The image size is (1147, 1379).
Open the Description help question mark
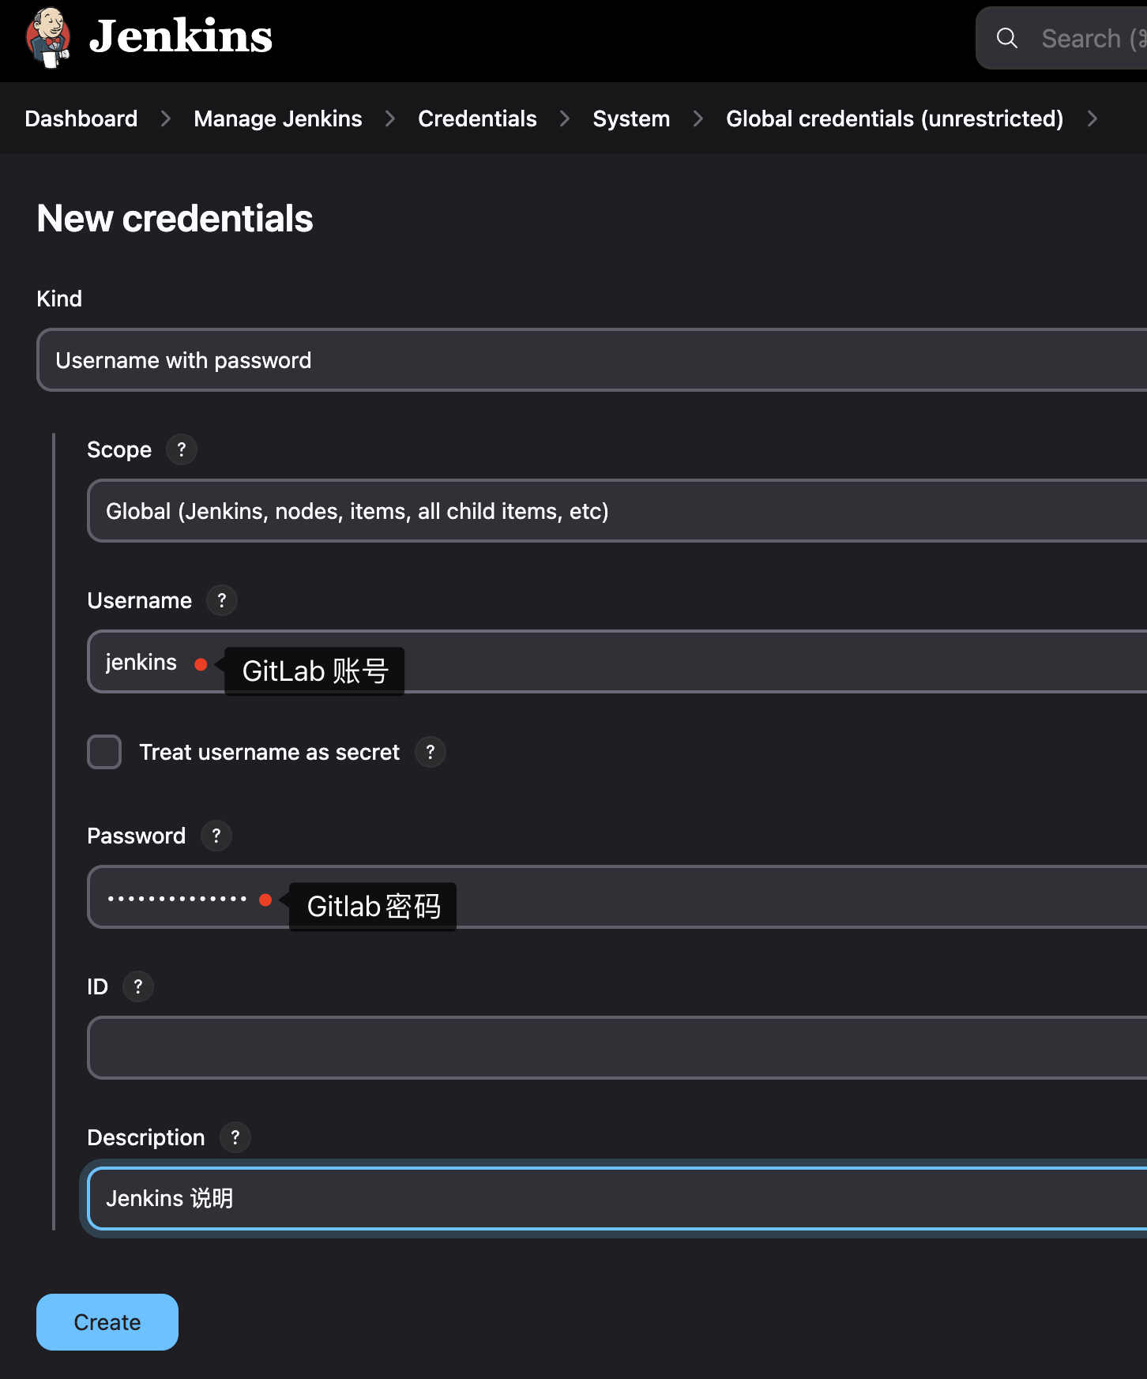coord(235,1137)
